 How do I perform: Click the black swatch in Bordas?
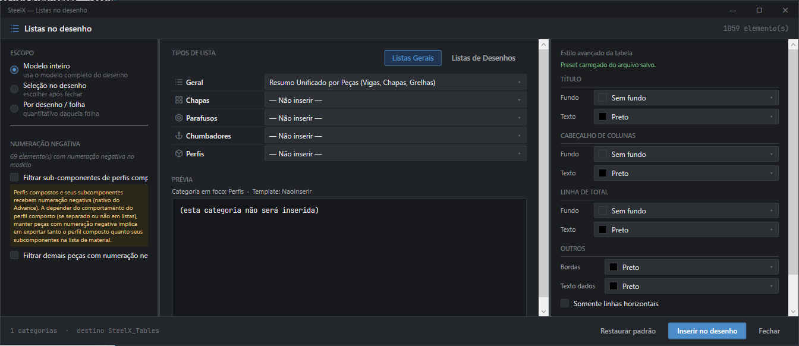click(614, 267)
